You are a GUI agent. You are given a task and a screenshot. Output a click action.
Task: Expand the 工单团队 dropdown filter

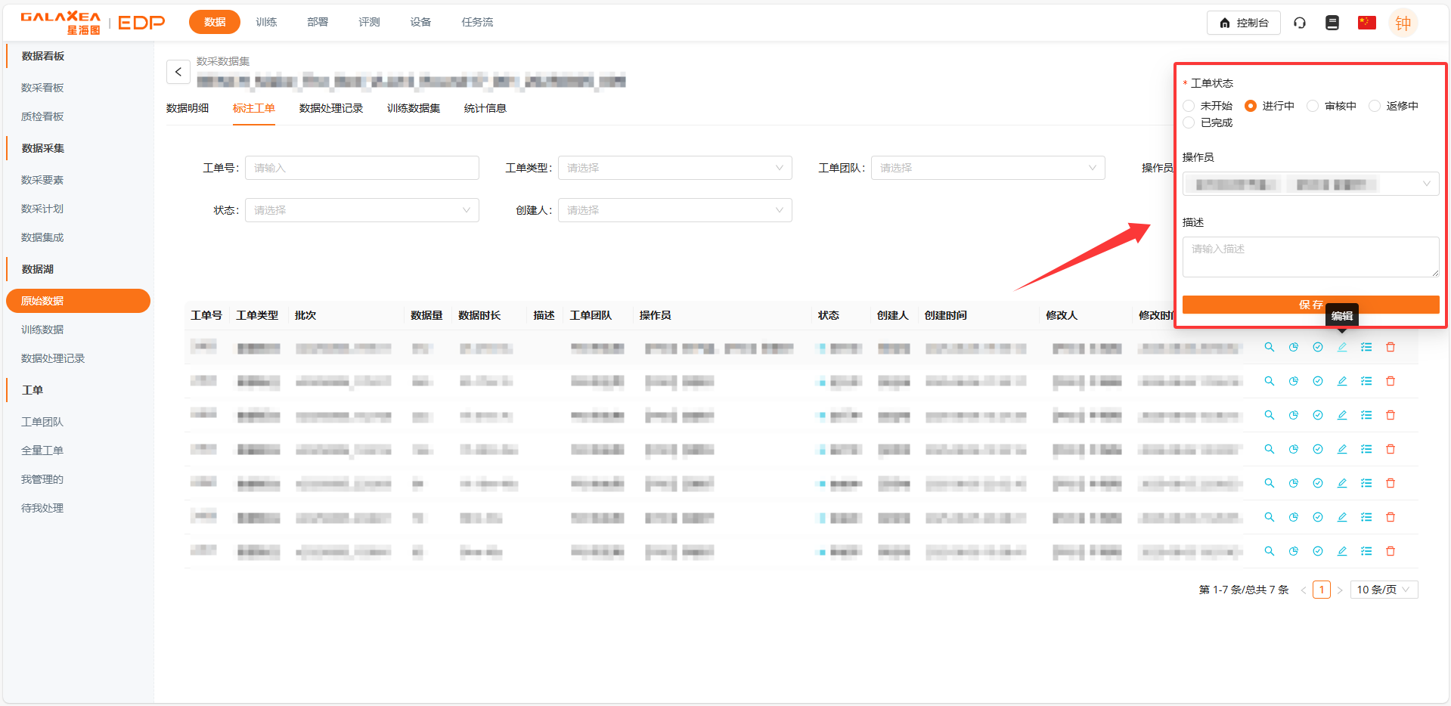click(987, 168)
